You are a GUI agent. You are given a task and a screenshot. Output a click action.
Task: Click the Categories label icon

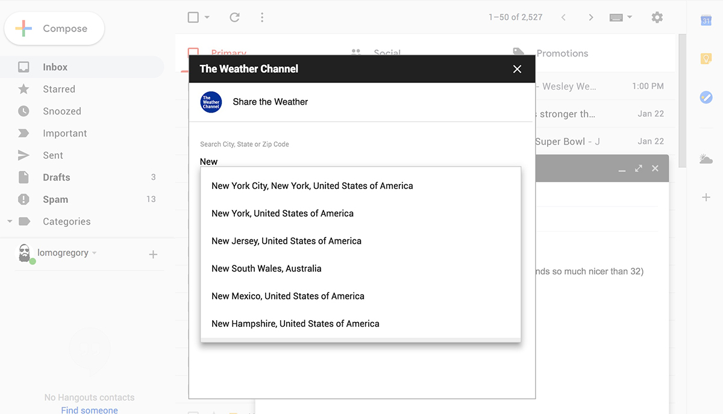(x=24, y=221)
